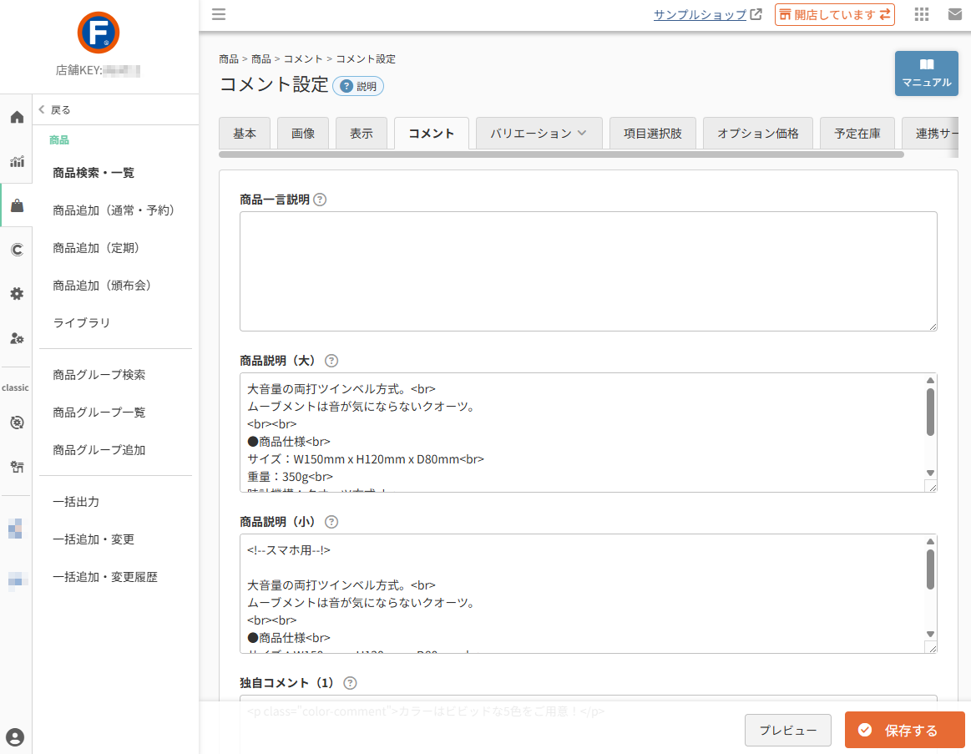971x754 pixels.
Task: Go back with 戻る
Action: tap(54, 109)
